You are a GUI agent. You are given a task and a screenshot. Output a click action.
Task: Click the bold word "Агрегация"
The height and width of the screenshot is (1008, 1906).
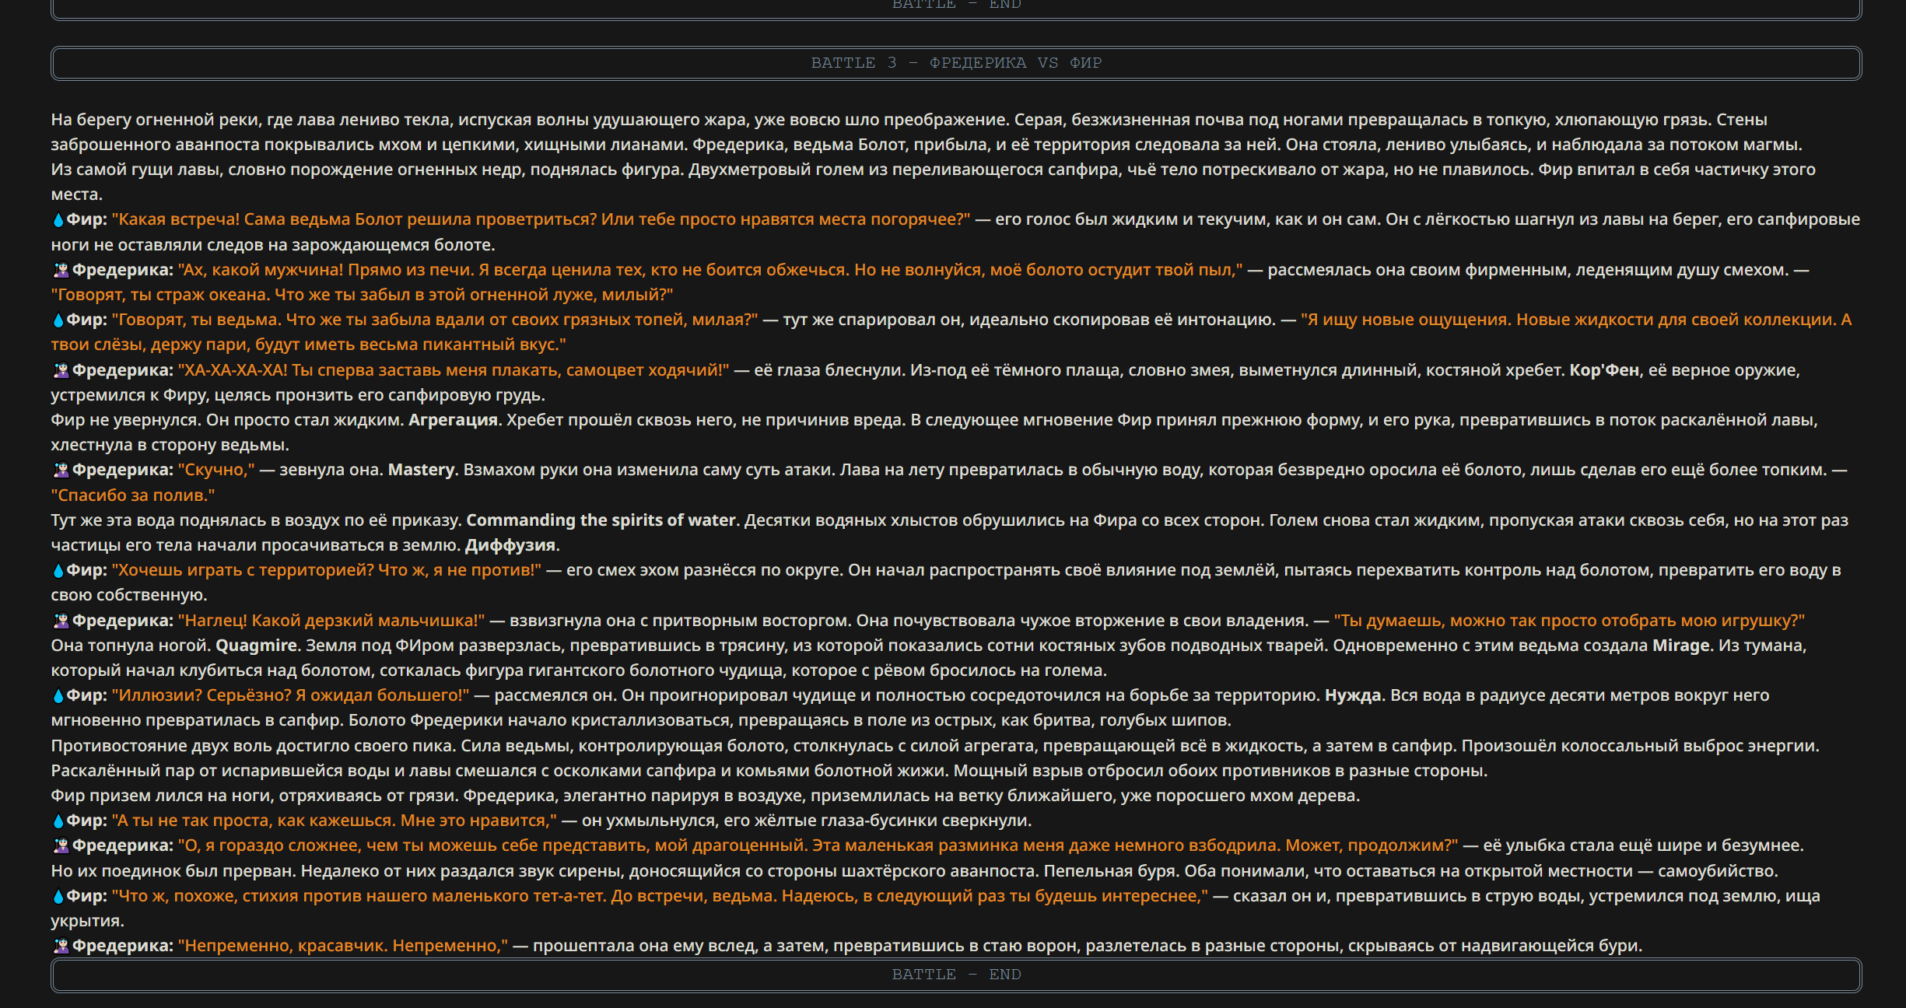point(453,420)
